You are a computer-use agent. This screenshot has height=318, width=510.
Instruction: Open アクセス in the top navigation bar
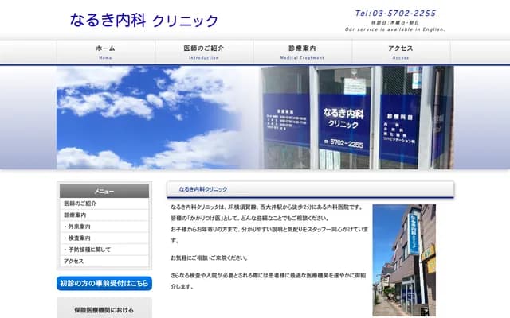click(401, 52)
